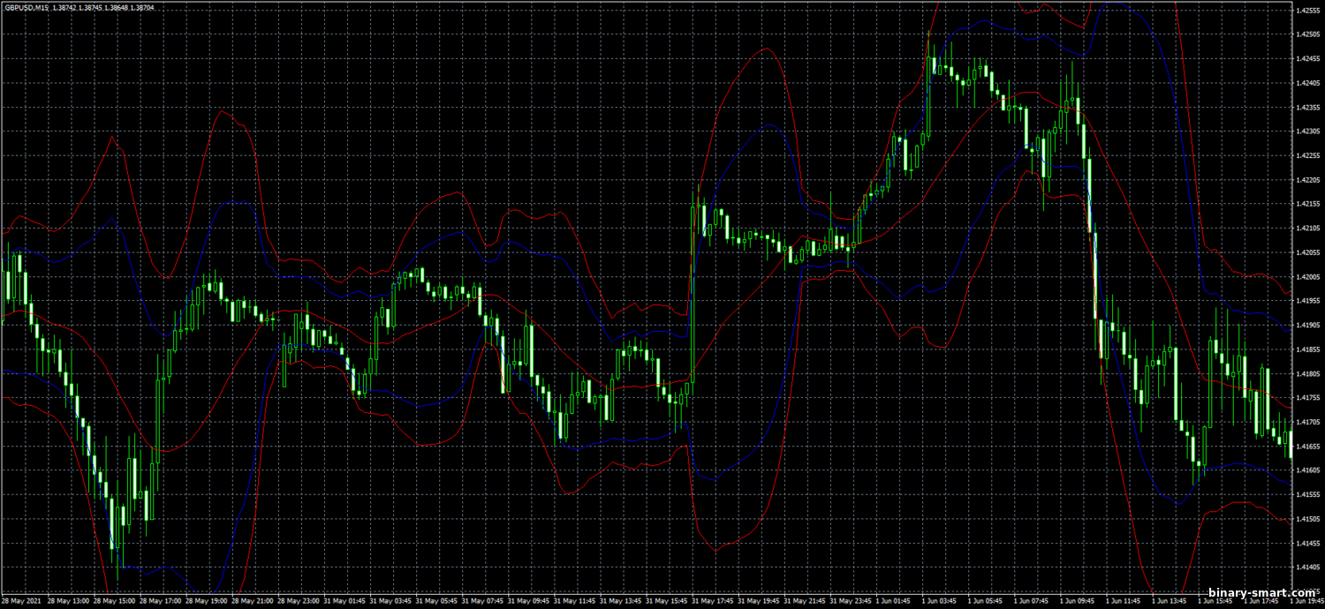
Task: Click the 31 May 01:45 time label
Action: [344, 600]
